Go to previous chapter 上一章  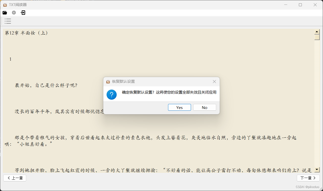[x=15, y=178]
